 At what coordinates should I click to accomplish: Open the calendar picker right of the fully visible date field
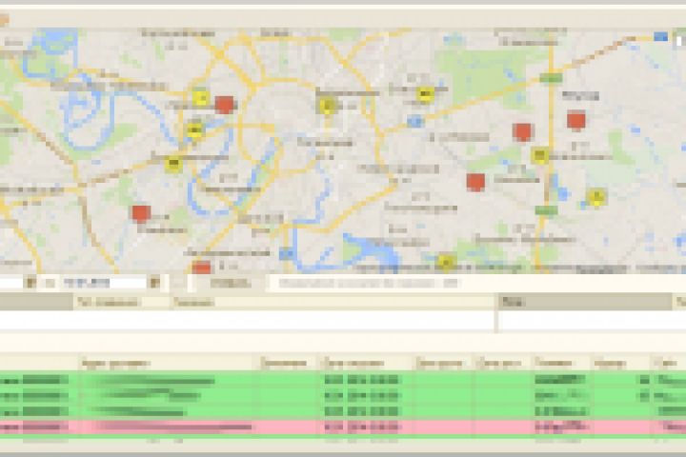point(155,283)
